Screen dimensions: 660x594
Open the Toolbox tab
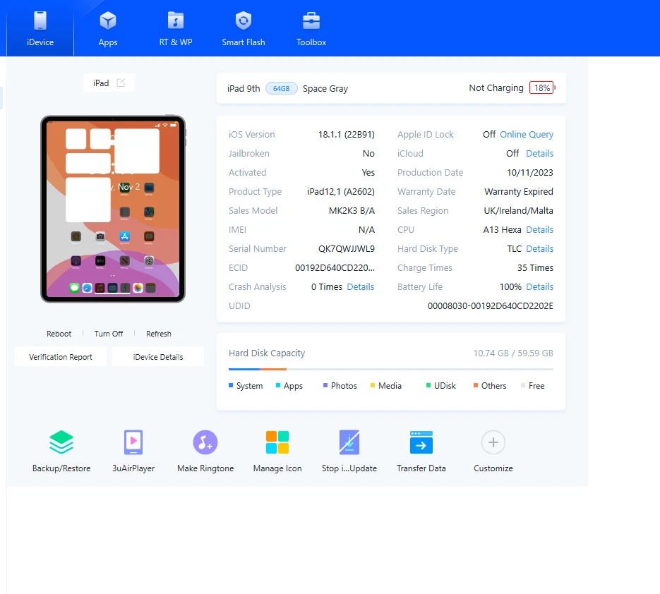pyautogui.click(x=311, y=28)
